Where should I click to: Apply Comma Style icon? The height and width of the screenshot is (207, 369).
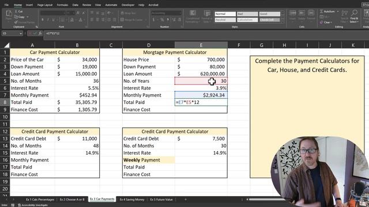point(168,20)
